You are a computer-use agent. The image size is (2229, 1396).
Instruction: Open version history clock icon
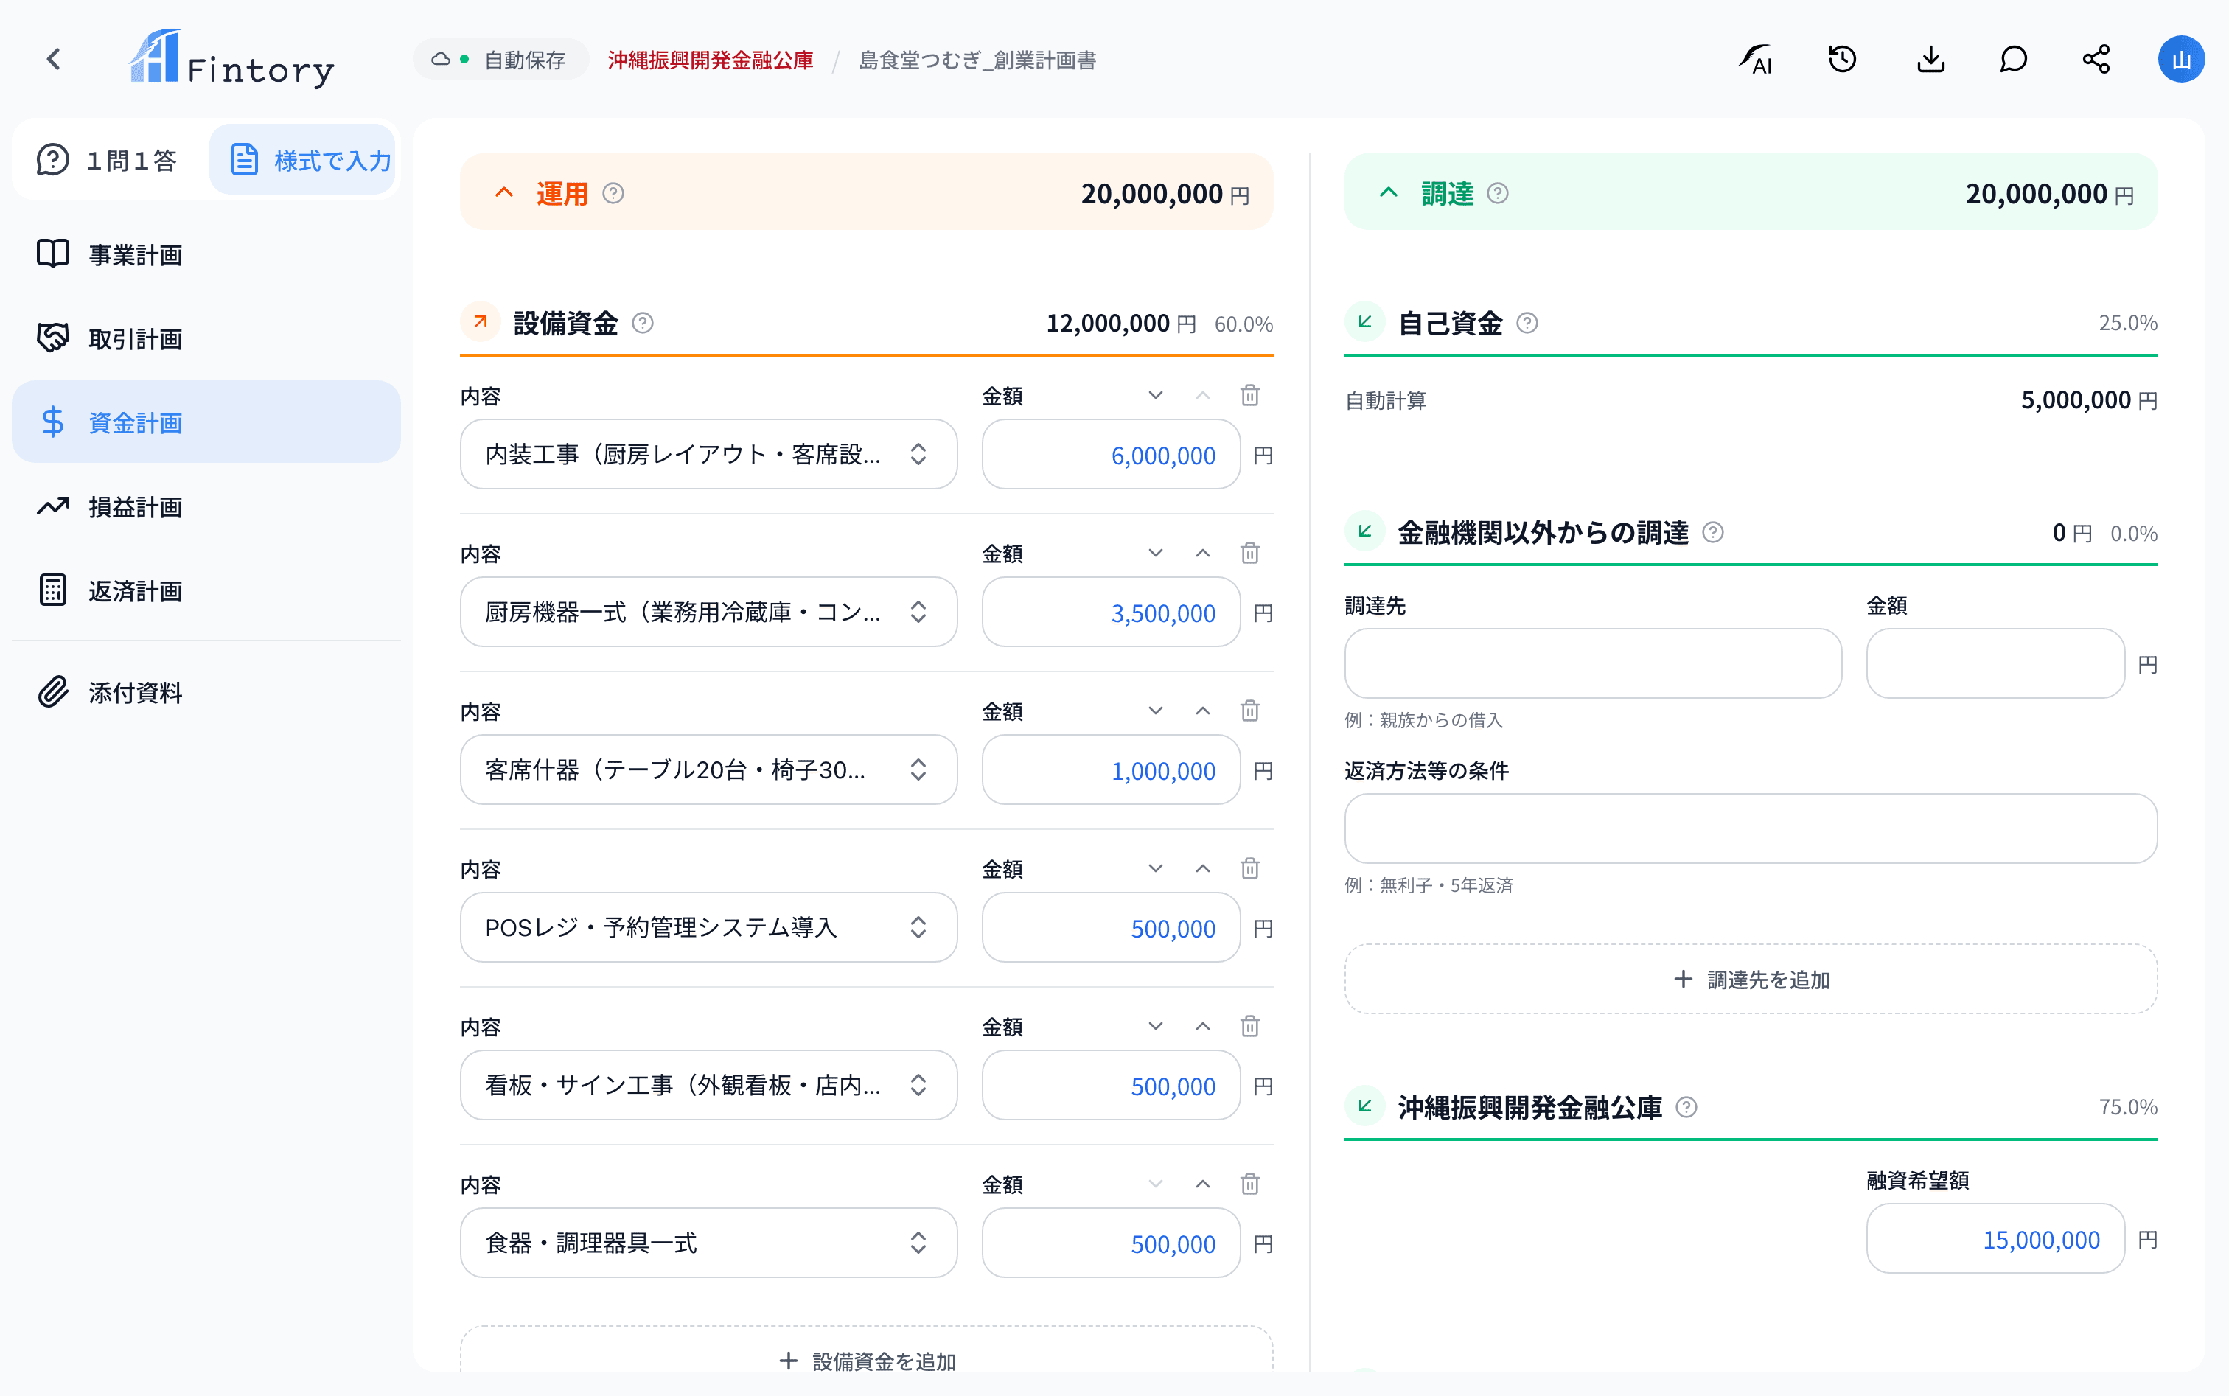coord(1842,60)
